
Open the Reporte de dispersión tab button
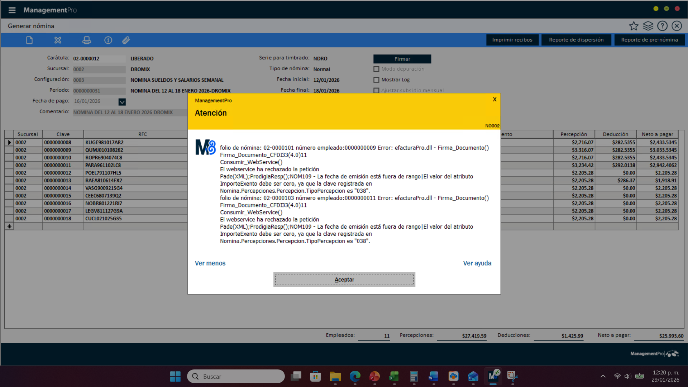(x=576, y=40)
